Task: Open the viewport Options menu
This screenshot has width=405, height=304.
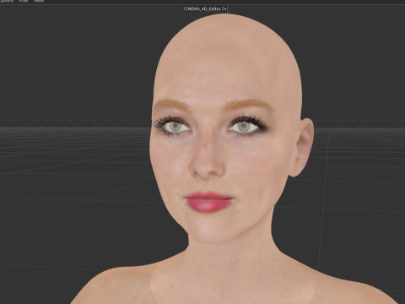Action: click(x=7, y=1)
